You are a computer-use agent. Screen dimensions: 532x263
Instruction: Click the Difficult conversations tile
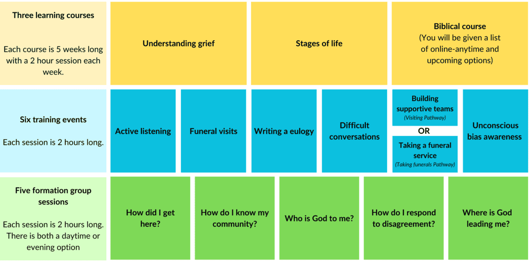(354, 131)
